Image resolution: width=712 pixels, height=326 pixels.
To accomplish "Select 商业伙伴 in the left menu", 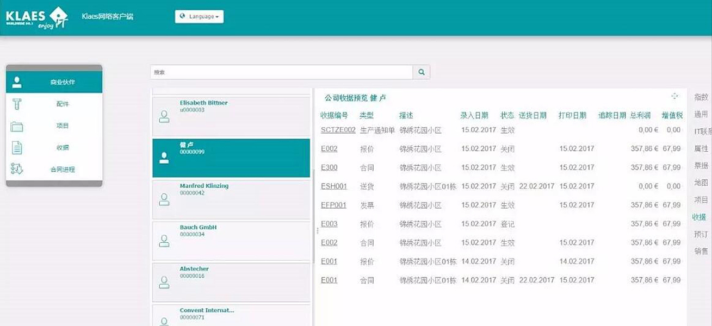I will coord(54,82).
